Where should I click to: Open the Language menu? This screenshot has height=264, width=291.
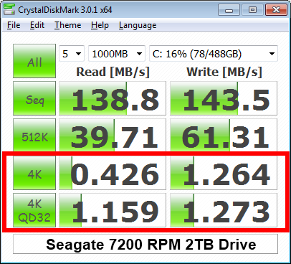[138, 25]
